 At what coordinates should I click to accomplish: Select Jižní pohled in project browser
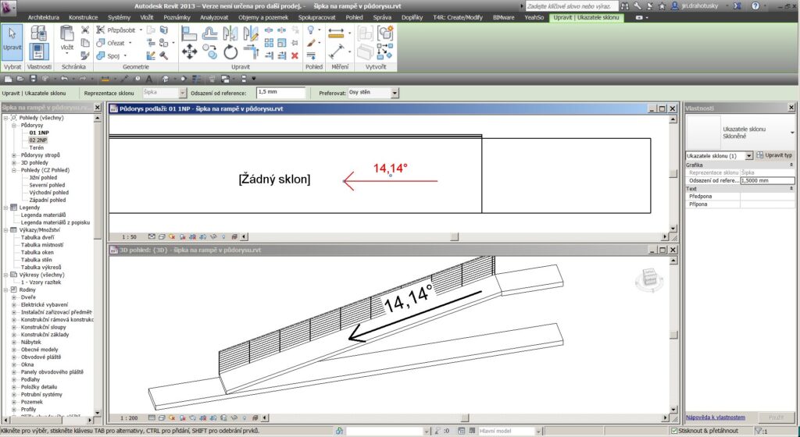[43, 178]
